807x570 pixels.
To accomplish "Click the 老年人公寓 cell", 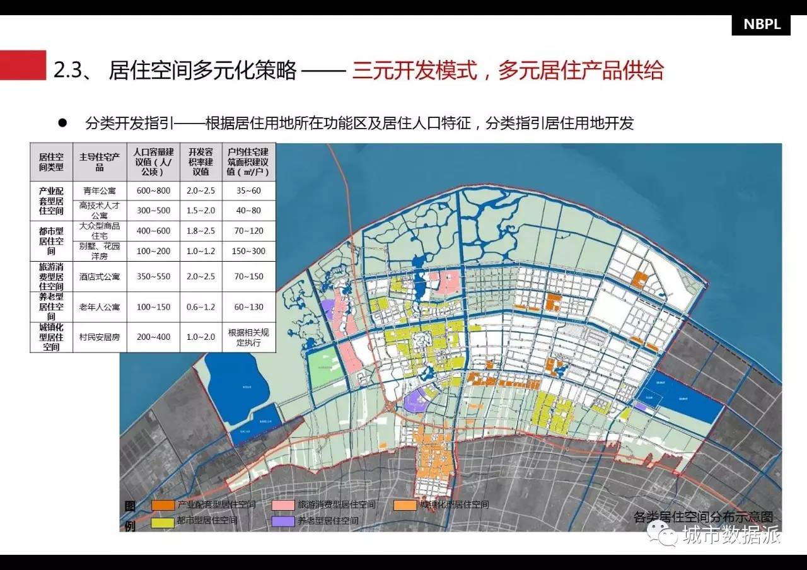I will point(100,306).
